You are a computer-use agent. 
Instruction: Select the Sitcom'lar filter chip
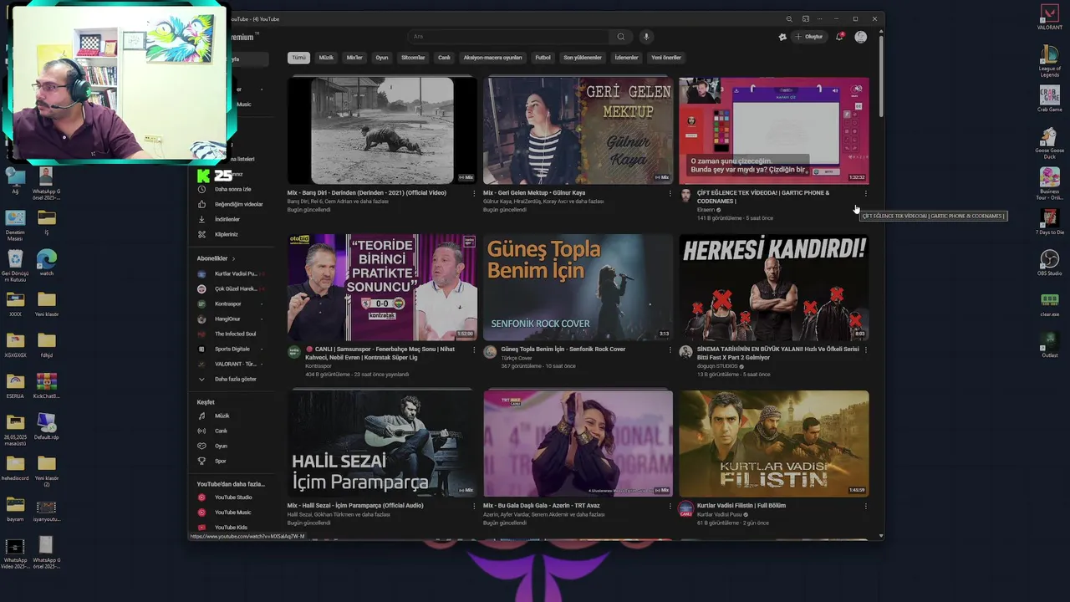point(413,58)
